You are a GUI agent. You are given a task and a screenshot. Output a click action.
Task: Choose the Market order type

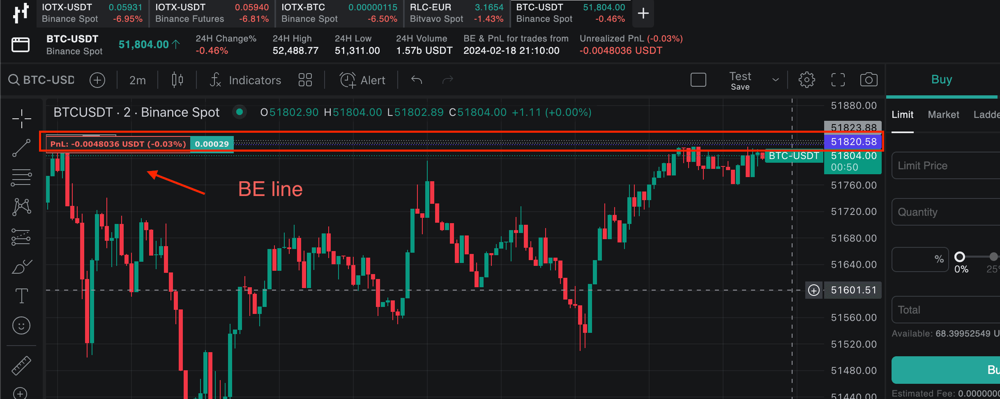943,115
